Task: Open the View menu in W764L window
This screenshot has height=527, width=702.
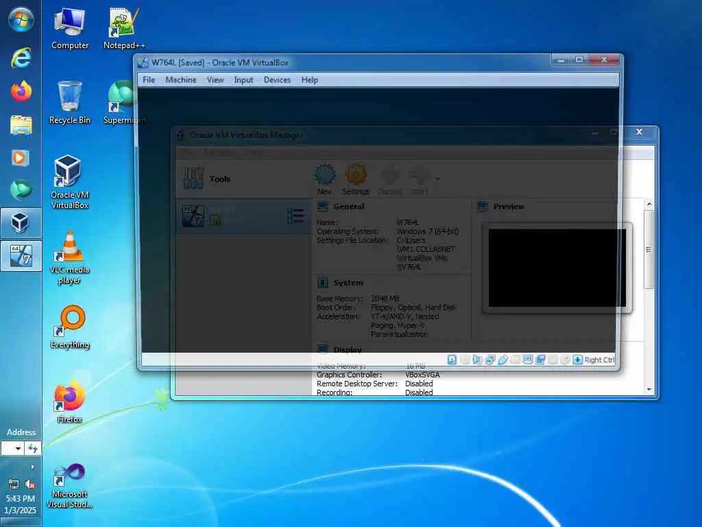Action: pos(215,80)
